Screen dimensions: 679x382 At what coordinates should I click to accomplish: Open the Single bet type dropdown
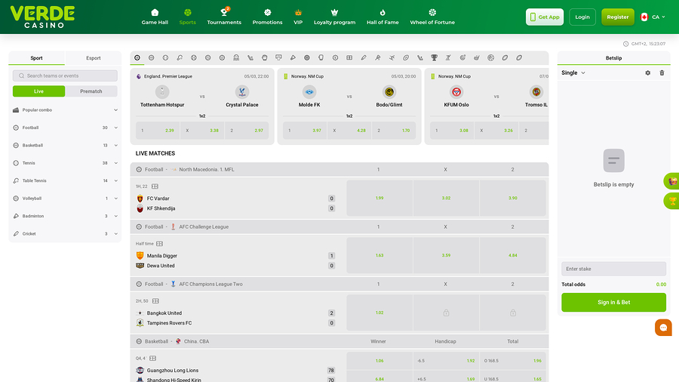573,72
